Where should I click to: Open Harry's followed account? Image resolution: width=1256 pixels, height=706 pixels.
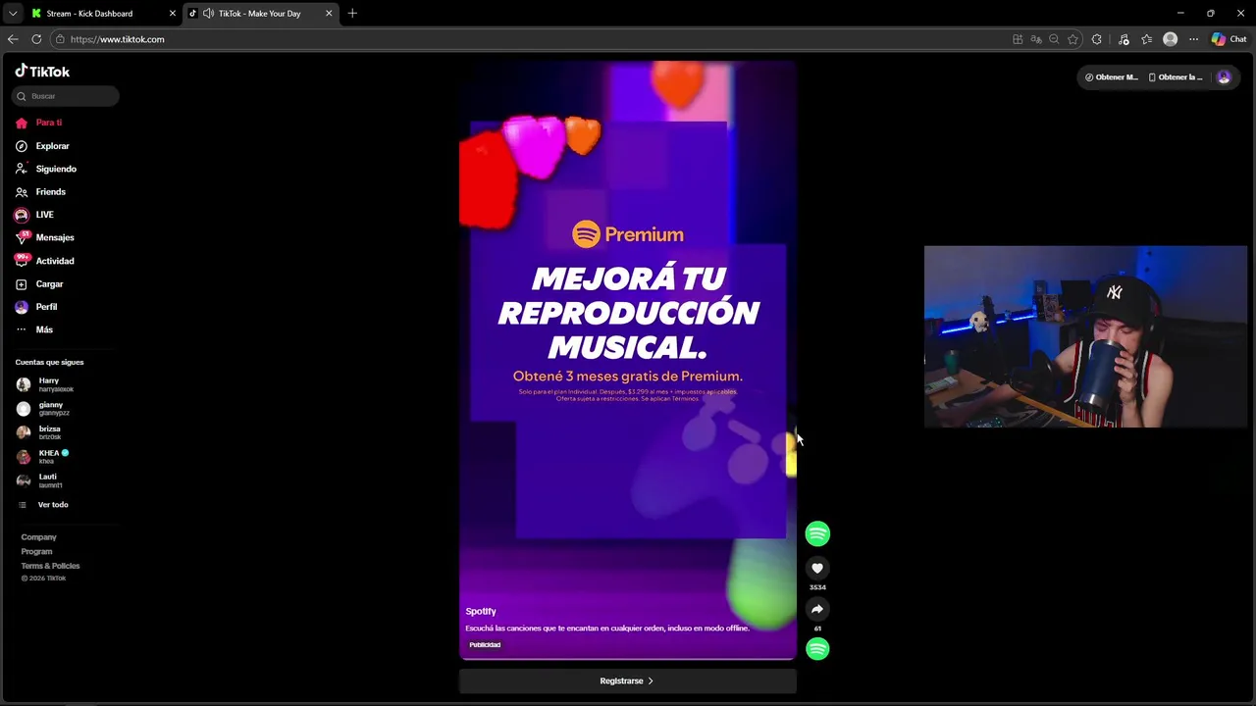click(47, 384)
